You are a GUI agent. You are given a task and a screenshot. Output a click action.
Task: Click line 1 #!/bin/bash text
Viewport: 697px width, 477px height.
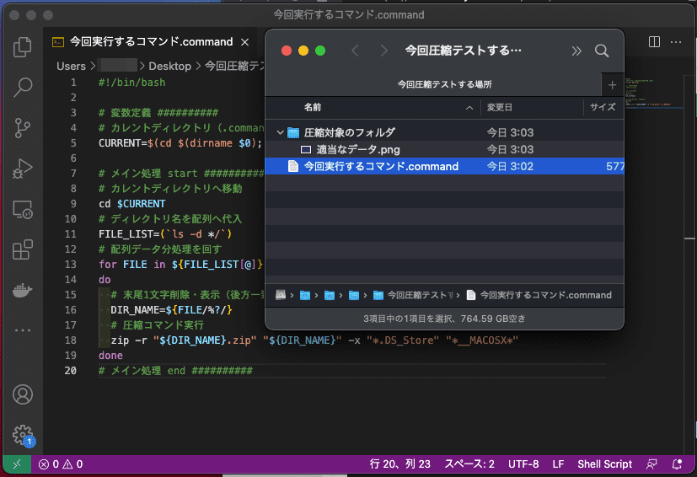(x=132, y=83)
